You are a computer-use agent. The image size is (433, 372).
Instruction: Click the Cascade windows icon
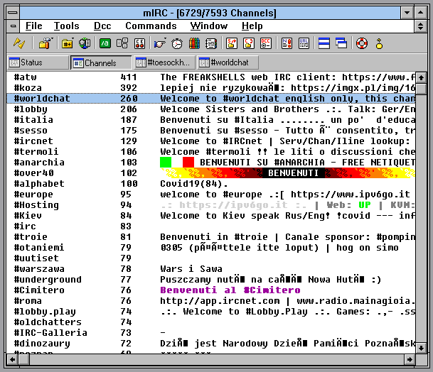(341, 43)
